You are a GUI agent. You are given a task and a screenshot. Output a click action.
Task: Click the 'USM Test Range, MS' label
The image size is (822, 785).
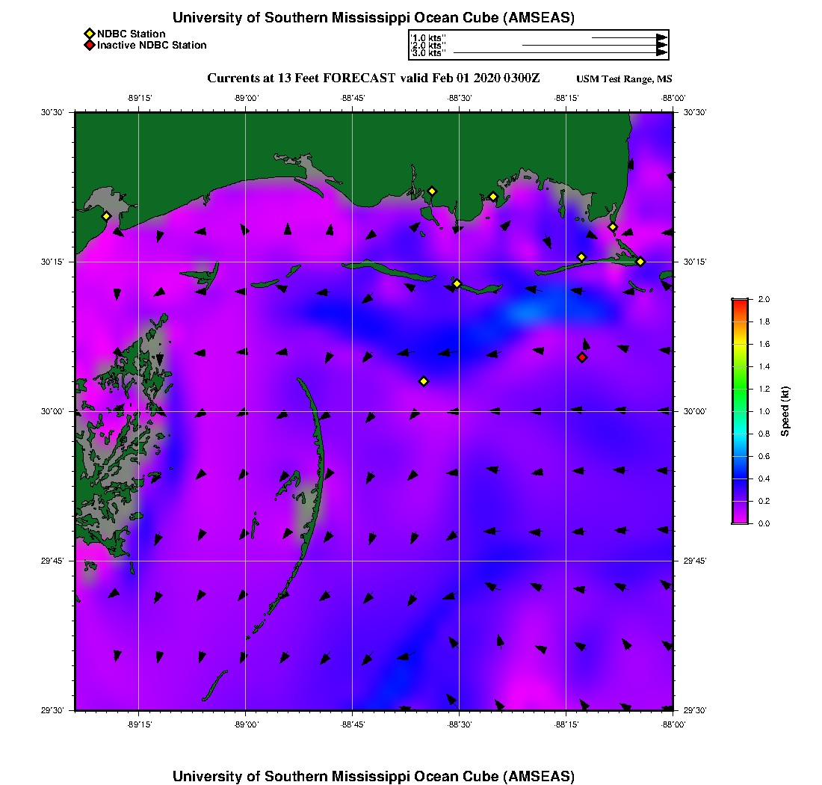coord(624,79)
